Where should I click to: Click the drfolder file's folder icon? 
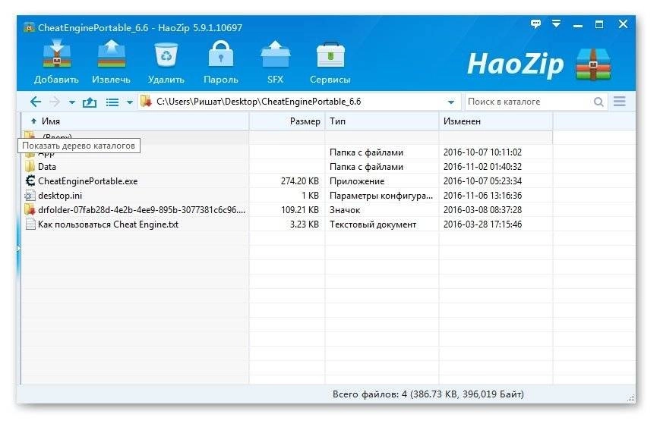[x=30, y=210]
